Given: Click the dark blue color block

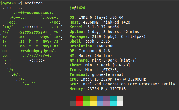Looking at the screenshot, I should pyautogui.click(x=100, y=99).
